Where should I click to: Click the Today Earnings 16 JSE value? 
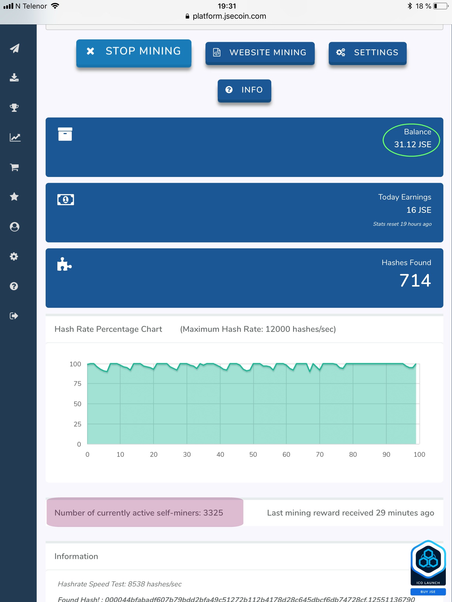point(419,210)
